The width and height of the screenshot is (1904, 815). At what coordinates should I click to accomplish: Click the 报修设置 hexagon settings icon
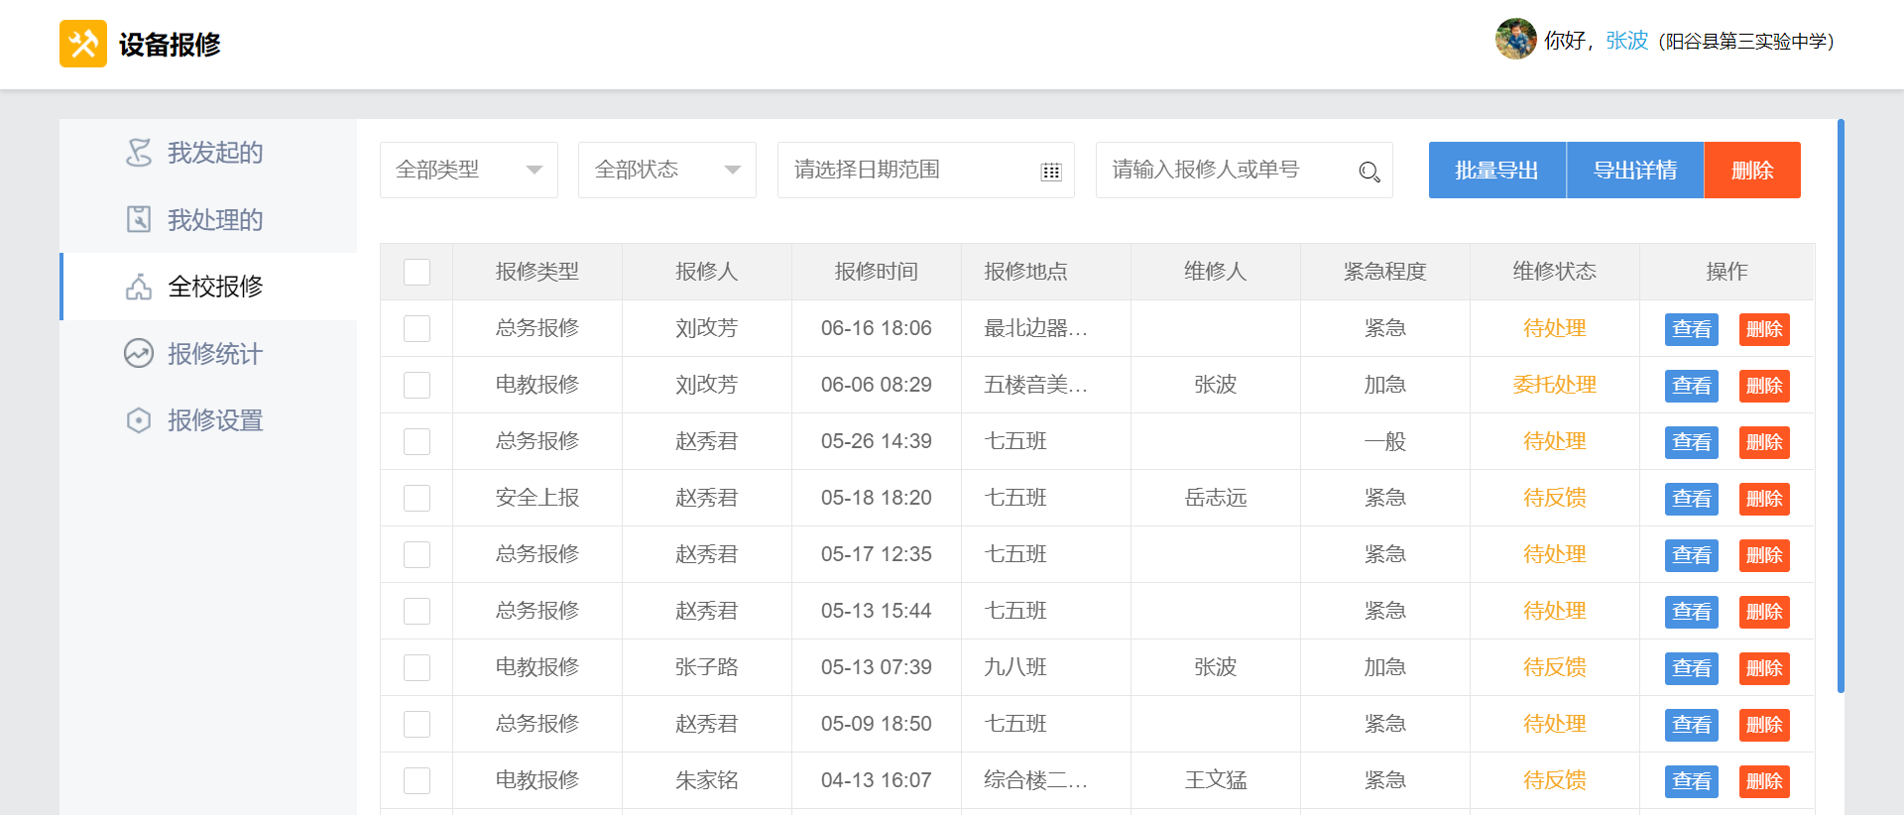click(x=139, y=420)
